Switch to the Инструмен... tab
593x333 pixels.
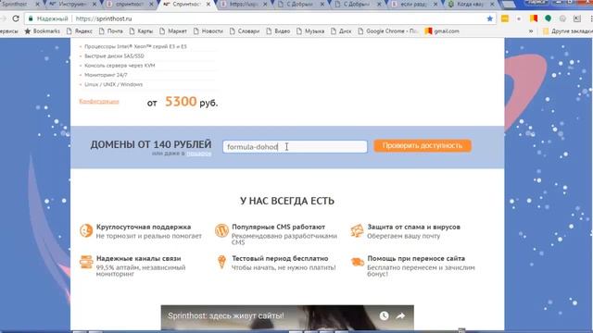coord(72,4)
